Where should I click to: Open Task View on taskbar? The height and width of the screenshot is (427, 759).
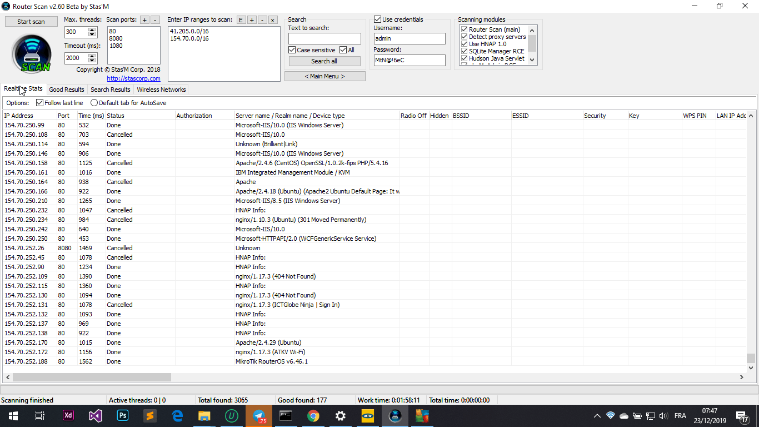[39, 416]
